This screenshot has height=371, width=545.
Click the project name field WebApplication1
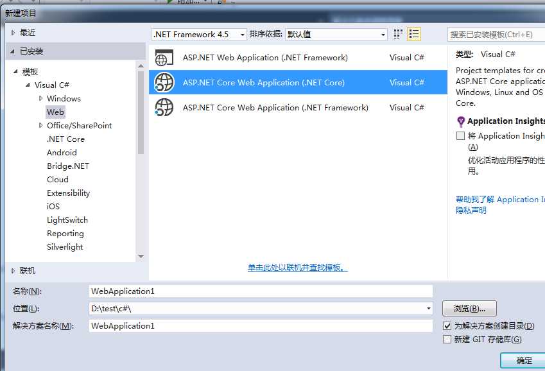click(261, 291)
